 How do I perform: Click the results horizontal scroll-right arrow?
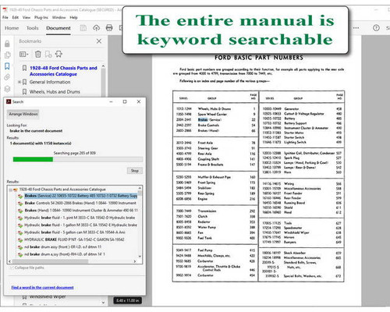(x=135, y=261)
